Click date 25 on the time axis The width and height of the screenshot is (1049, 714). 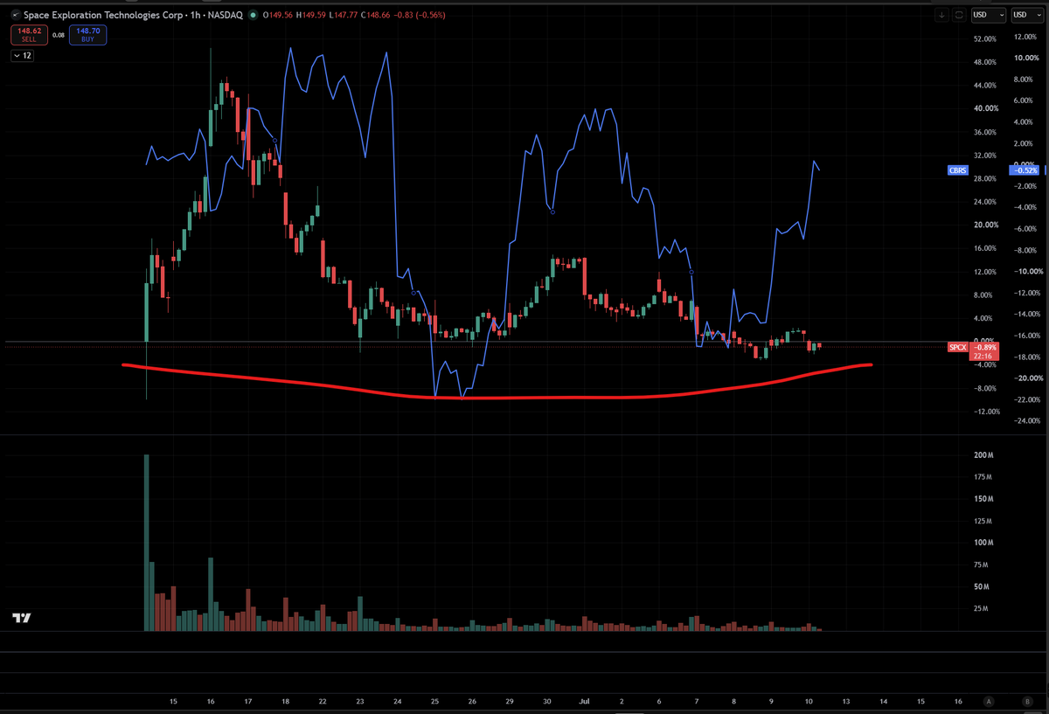[x=434, y=702]
